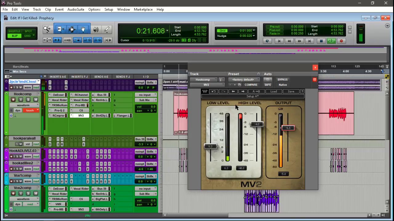This screenshot has height=221, width=394.
Task: Open automation enable window icon under Auto
Action: (x=267, y=79)
